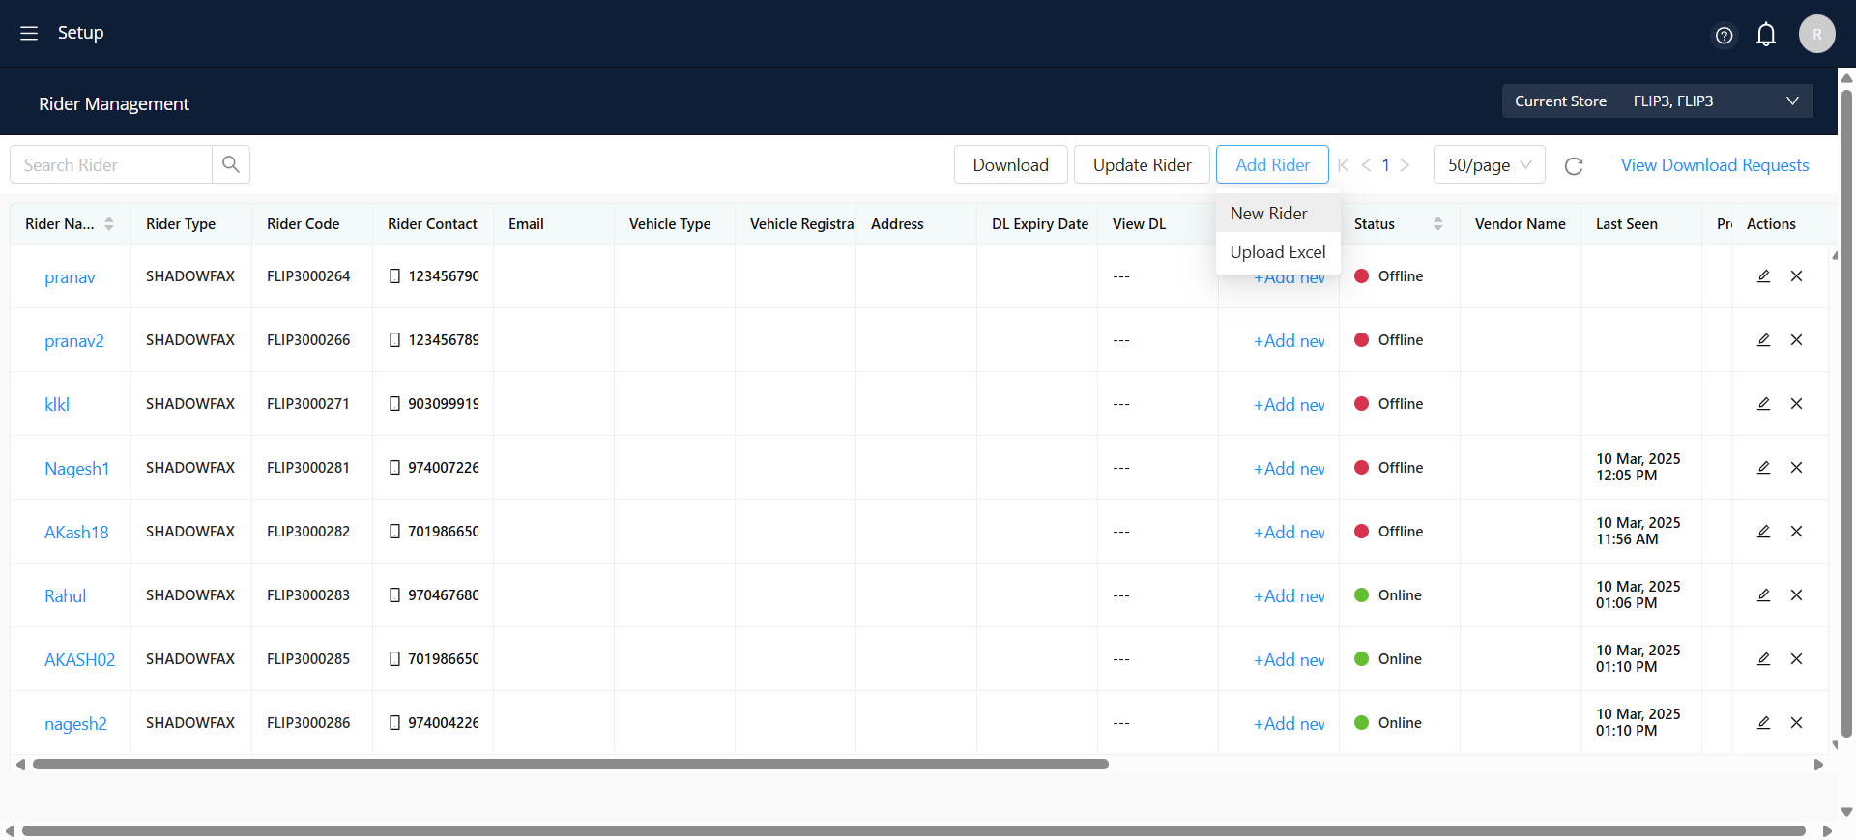Screen dimensions: 1856x840
Task: Click +Add new for Rahul row
Action: coord(1290,596)
